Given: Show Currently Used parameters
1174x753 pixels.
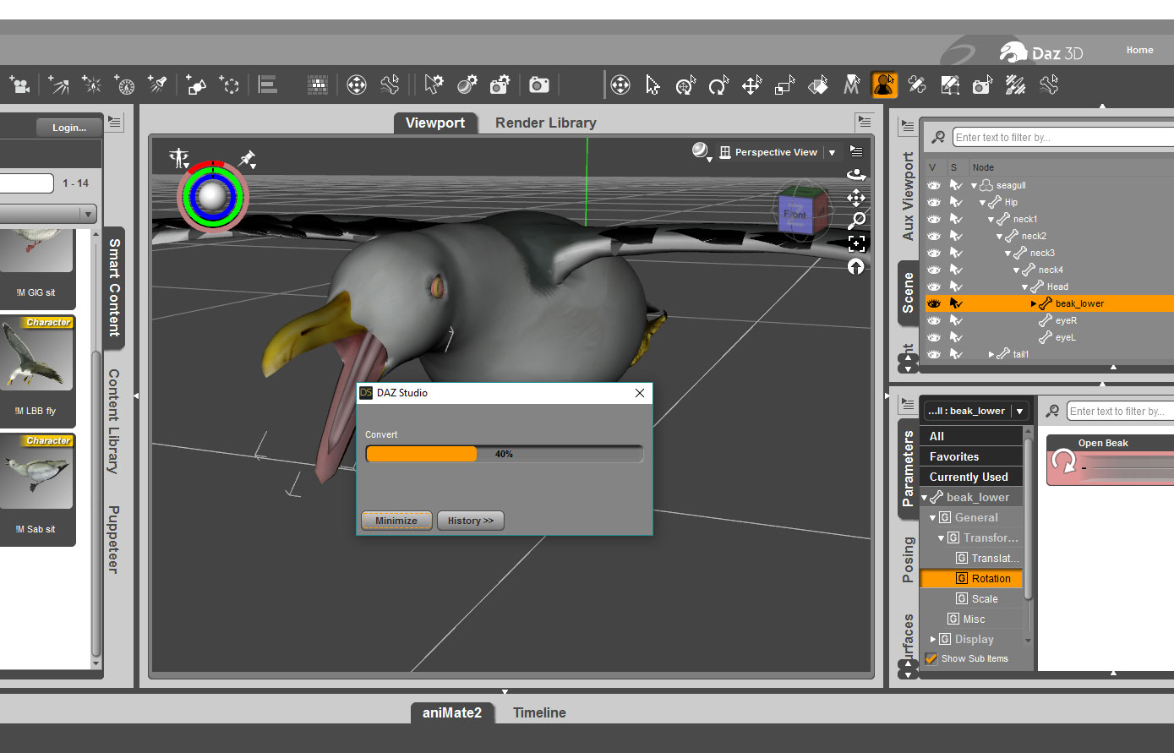Looking at the screenshot, I should (x=971, y=477).
